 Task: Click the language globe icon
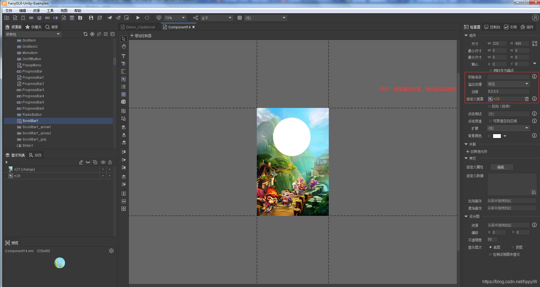pos(240,18)
